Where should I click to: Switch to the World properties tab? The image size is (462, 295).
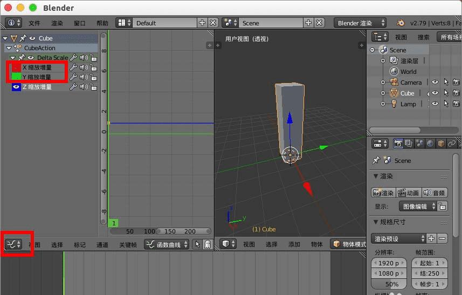[430, 143]
